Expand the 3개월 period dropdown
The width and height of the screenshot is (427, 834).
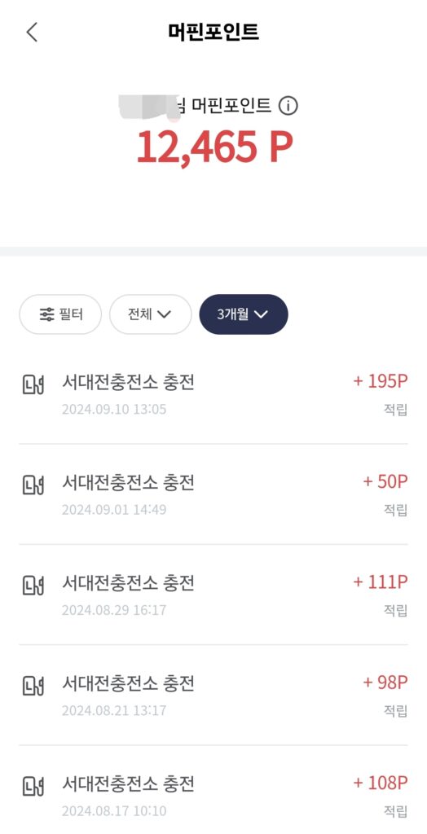click(x=244, y=314)
